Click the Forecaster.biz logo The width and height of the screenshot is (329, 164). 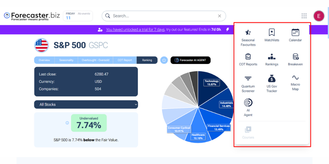coord(32,16)
